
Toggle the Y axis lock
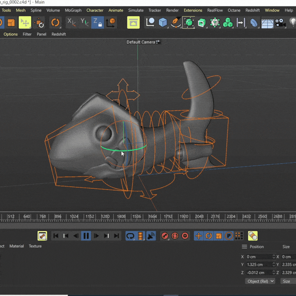tap(85, 23)
